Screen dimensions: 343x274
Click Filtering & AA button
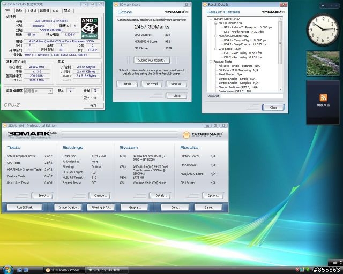(101, 207)
